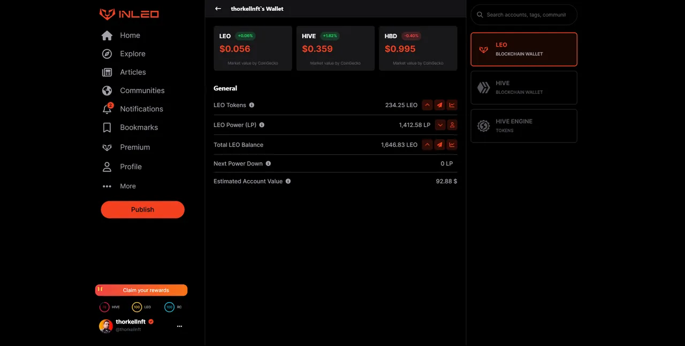685x346 pixels.
Task: Go back with the wallet arrow
Action: 218,9
